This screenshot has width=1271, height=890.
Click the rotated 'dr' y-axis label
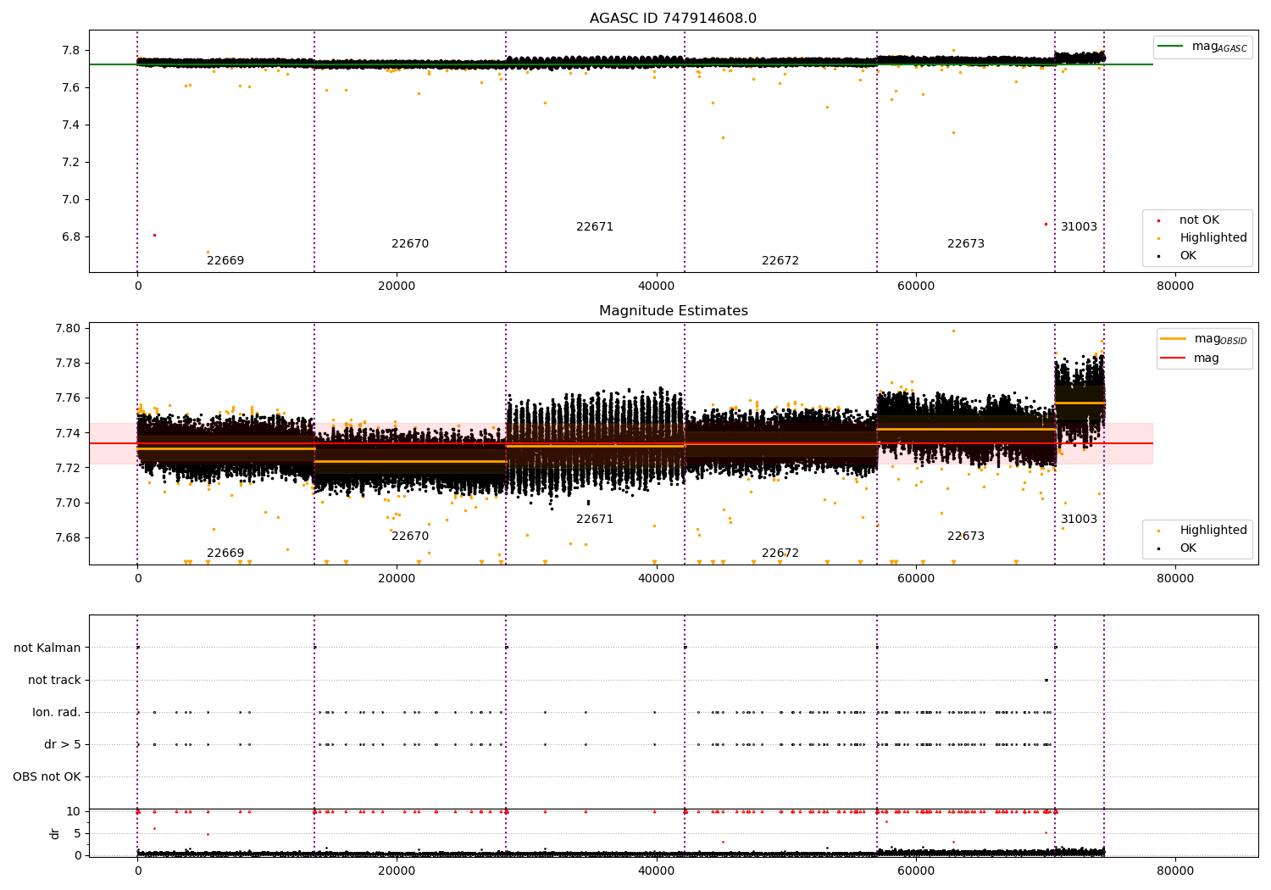(55, 834)
